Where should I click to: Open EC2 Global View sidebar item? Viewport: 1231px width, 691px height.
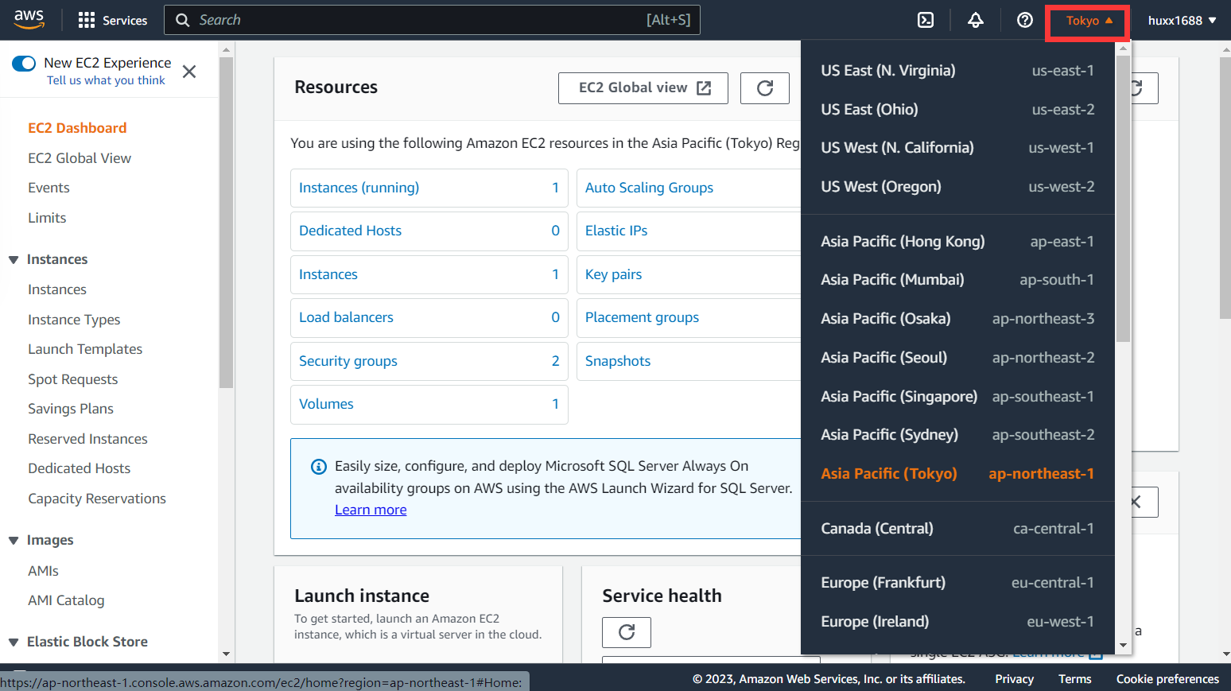(x=80, y=158)
